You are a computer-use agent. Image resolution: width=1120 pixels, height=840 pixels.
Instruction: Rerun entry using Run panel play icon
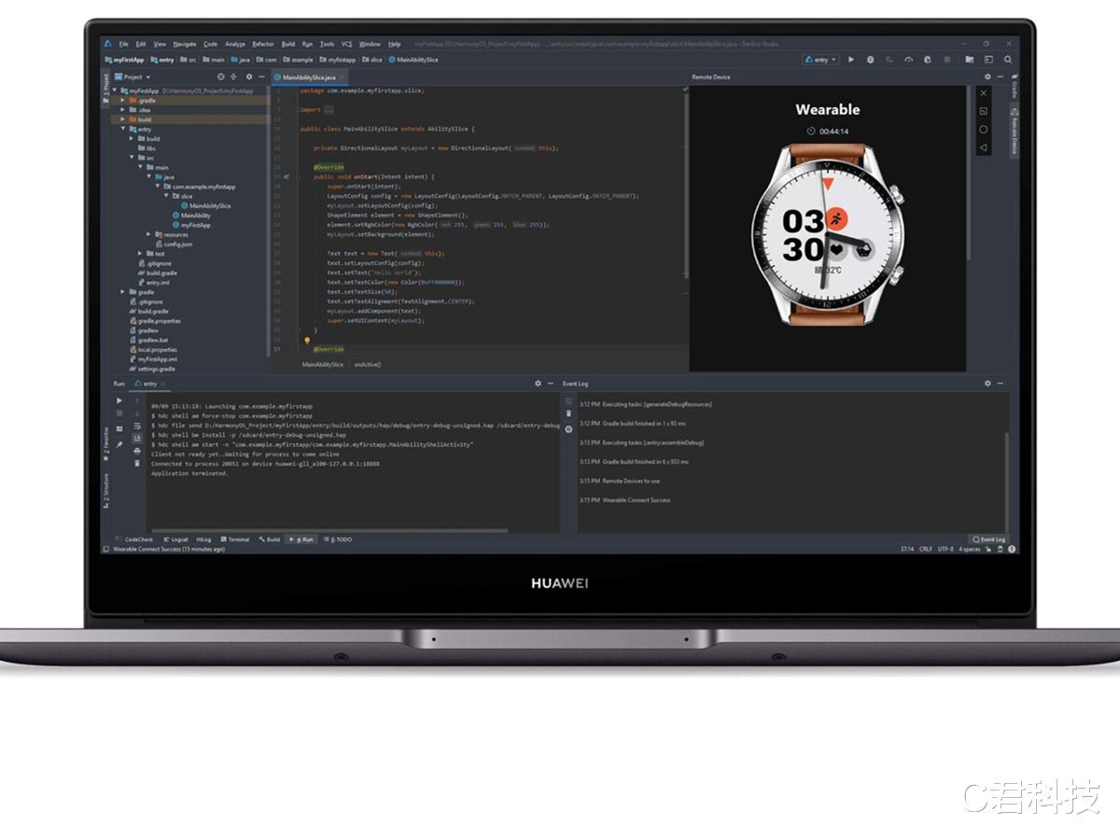click(x=119, y=400)
